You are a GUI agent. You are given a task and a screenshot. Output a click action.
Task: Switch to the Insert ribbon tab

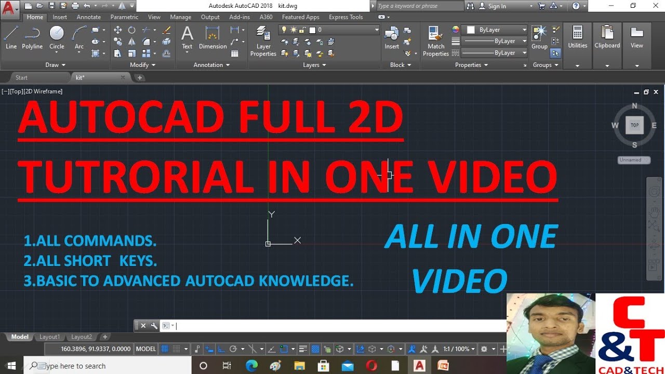tap(60, 17)
